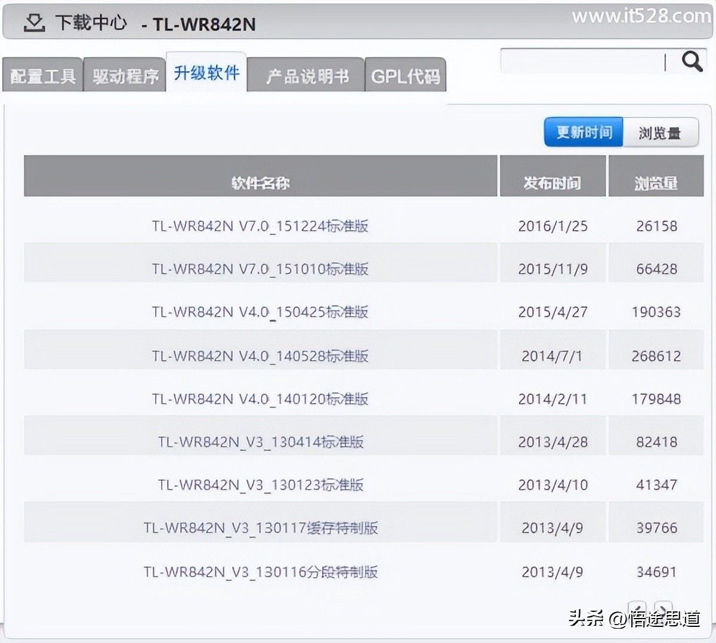Open the 配置工具 tab

pos(42,75)
